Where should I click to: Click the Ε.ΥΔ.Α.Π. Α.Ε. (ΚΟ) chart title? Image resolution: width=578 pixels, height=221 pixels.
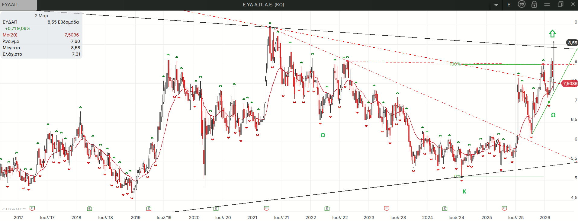263,5
